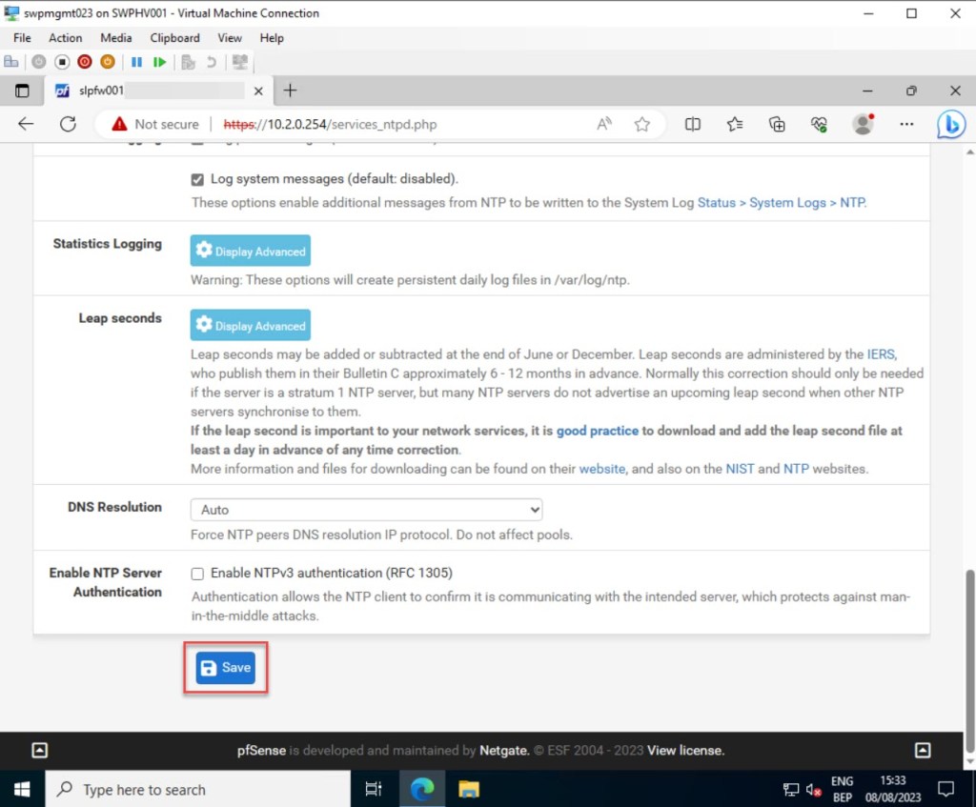
Task: Click the Save button
Action: (x=226, y=668)
